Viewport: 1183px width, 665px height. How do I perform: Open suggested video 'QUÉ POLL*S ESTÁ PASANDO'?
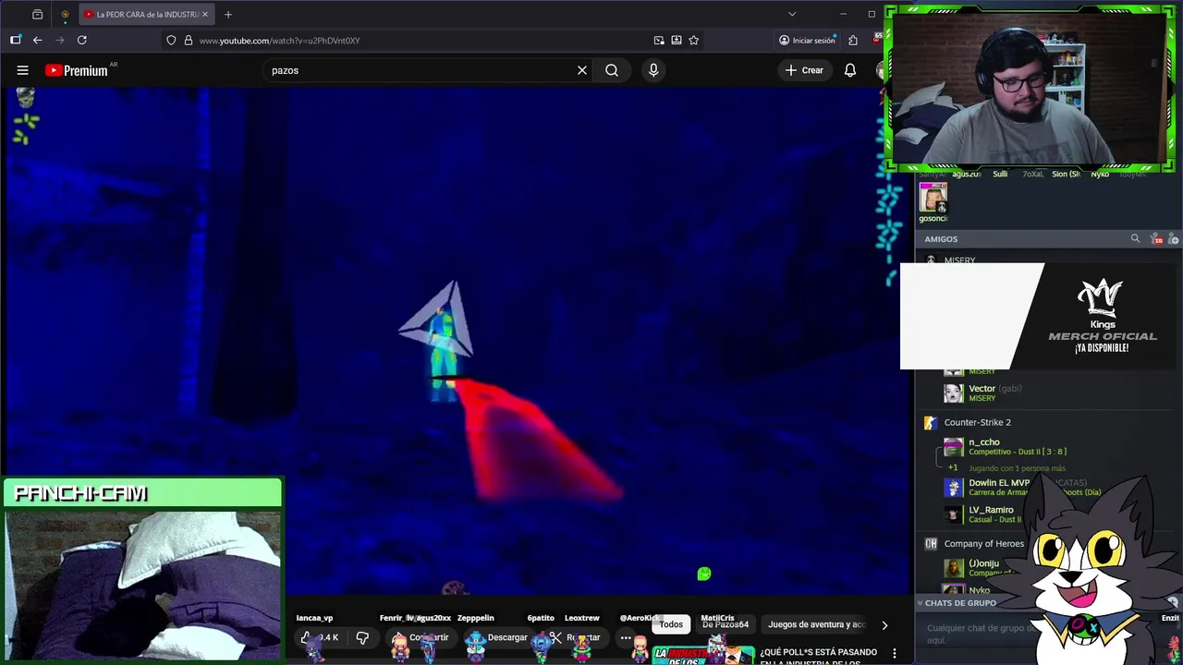[x=818, y=656]
